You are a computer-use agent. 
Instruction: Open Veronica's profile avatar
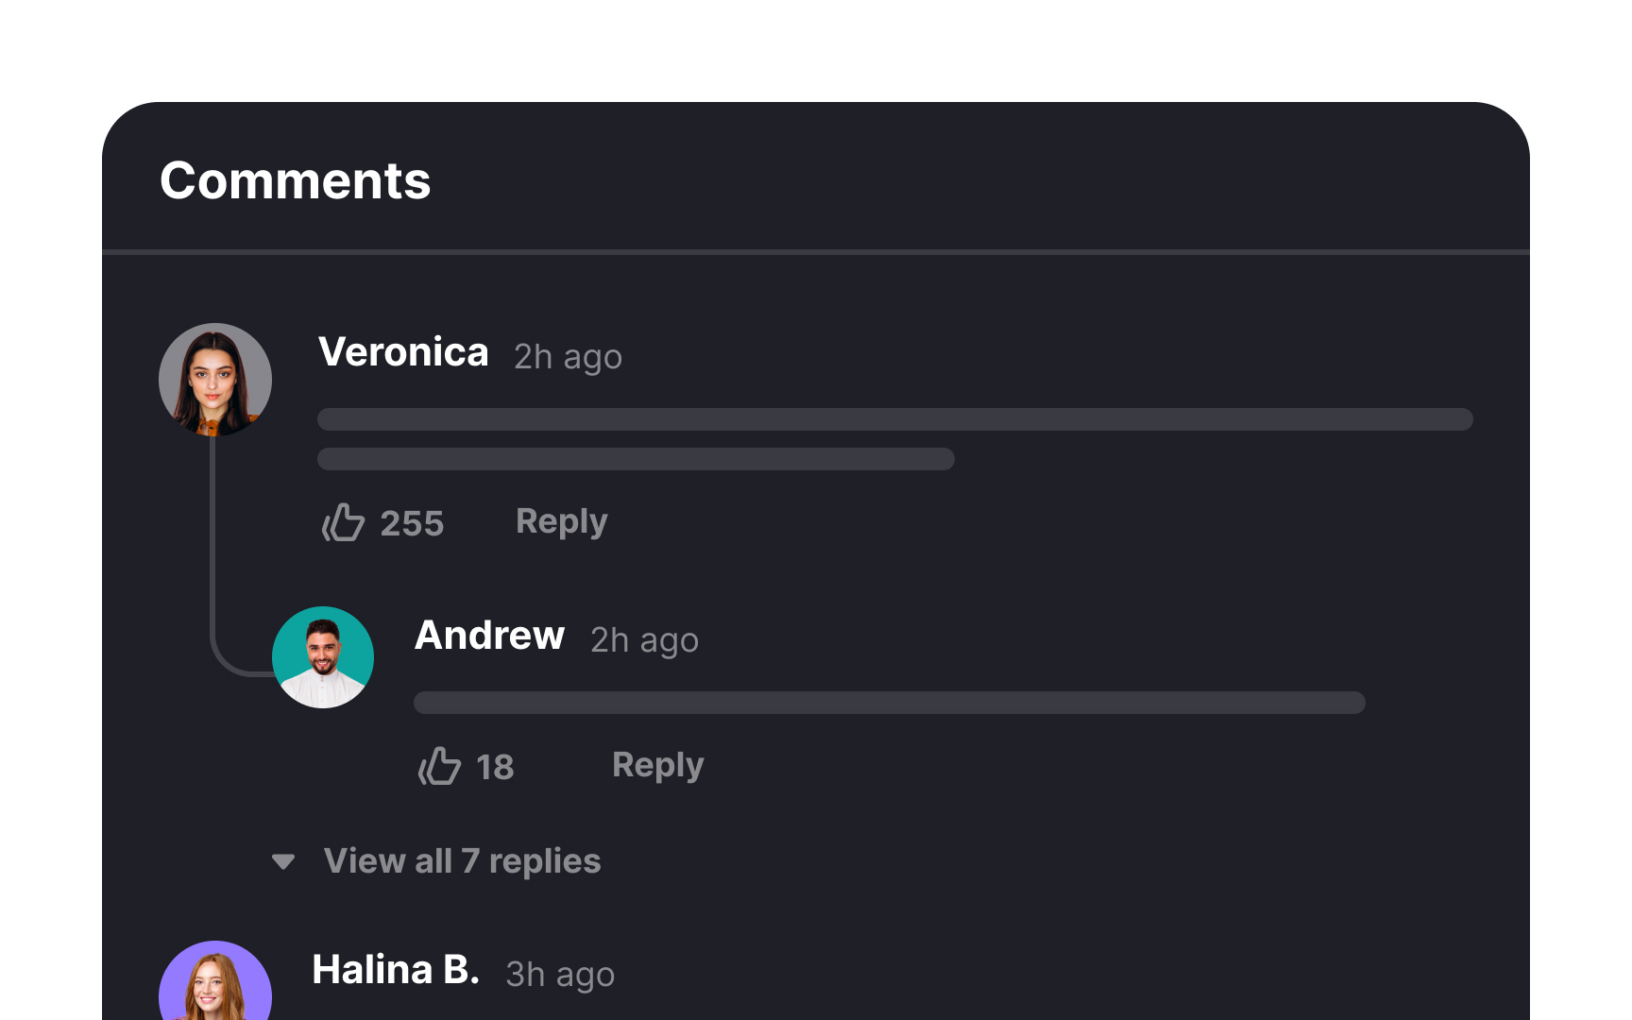click(215, 380)
